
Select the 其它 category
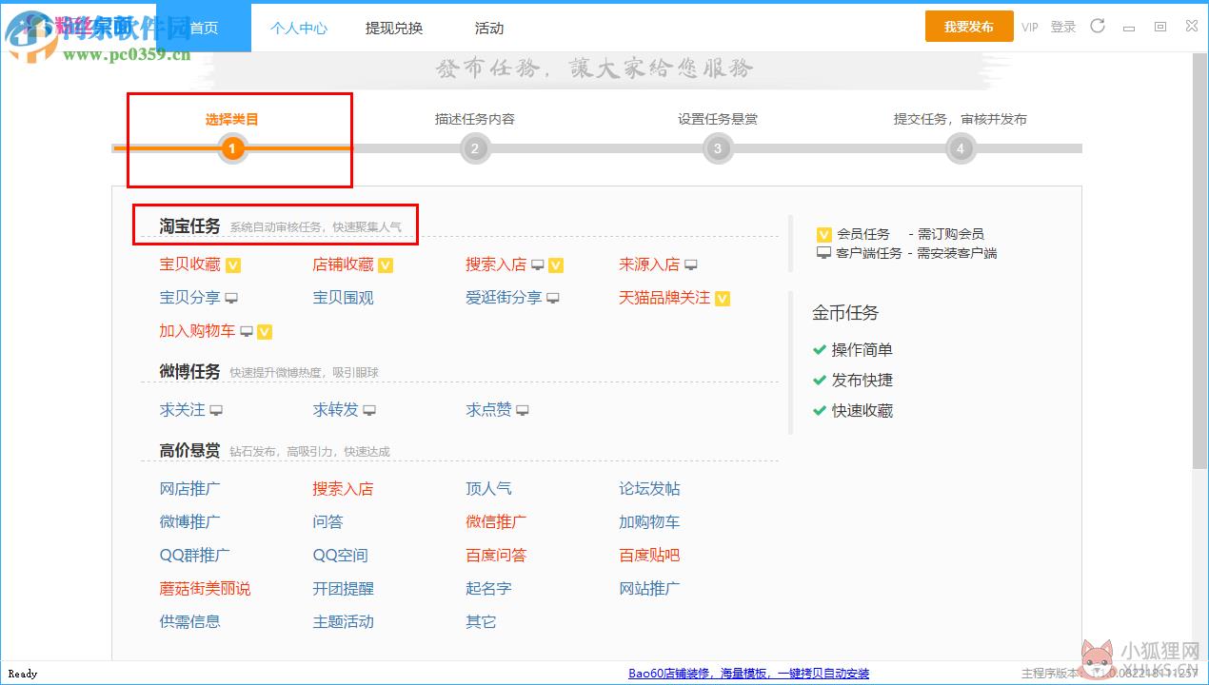[x=481, y=622]
